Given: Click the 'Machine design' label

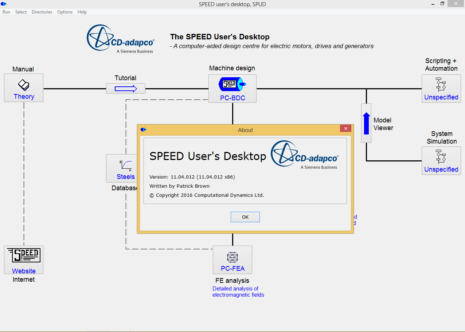Looking at the screenshot, I should [232, 68].
